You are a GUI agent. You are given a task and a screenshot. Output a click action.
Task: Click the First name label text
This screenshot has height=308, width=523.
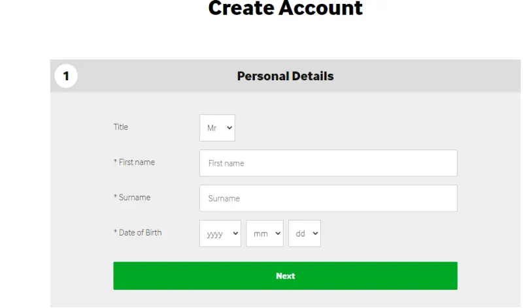[x=137, y=162]
